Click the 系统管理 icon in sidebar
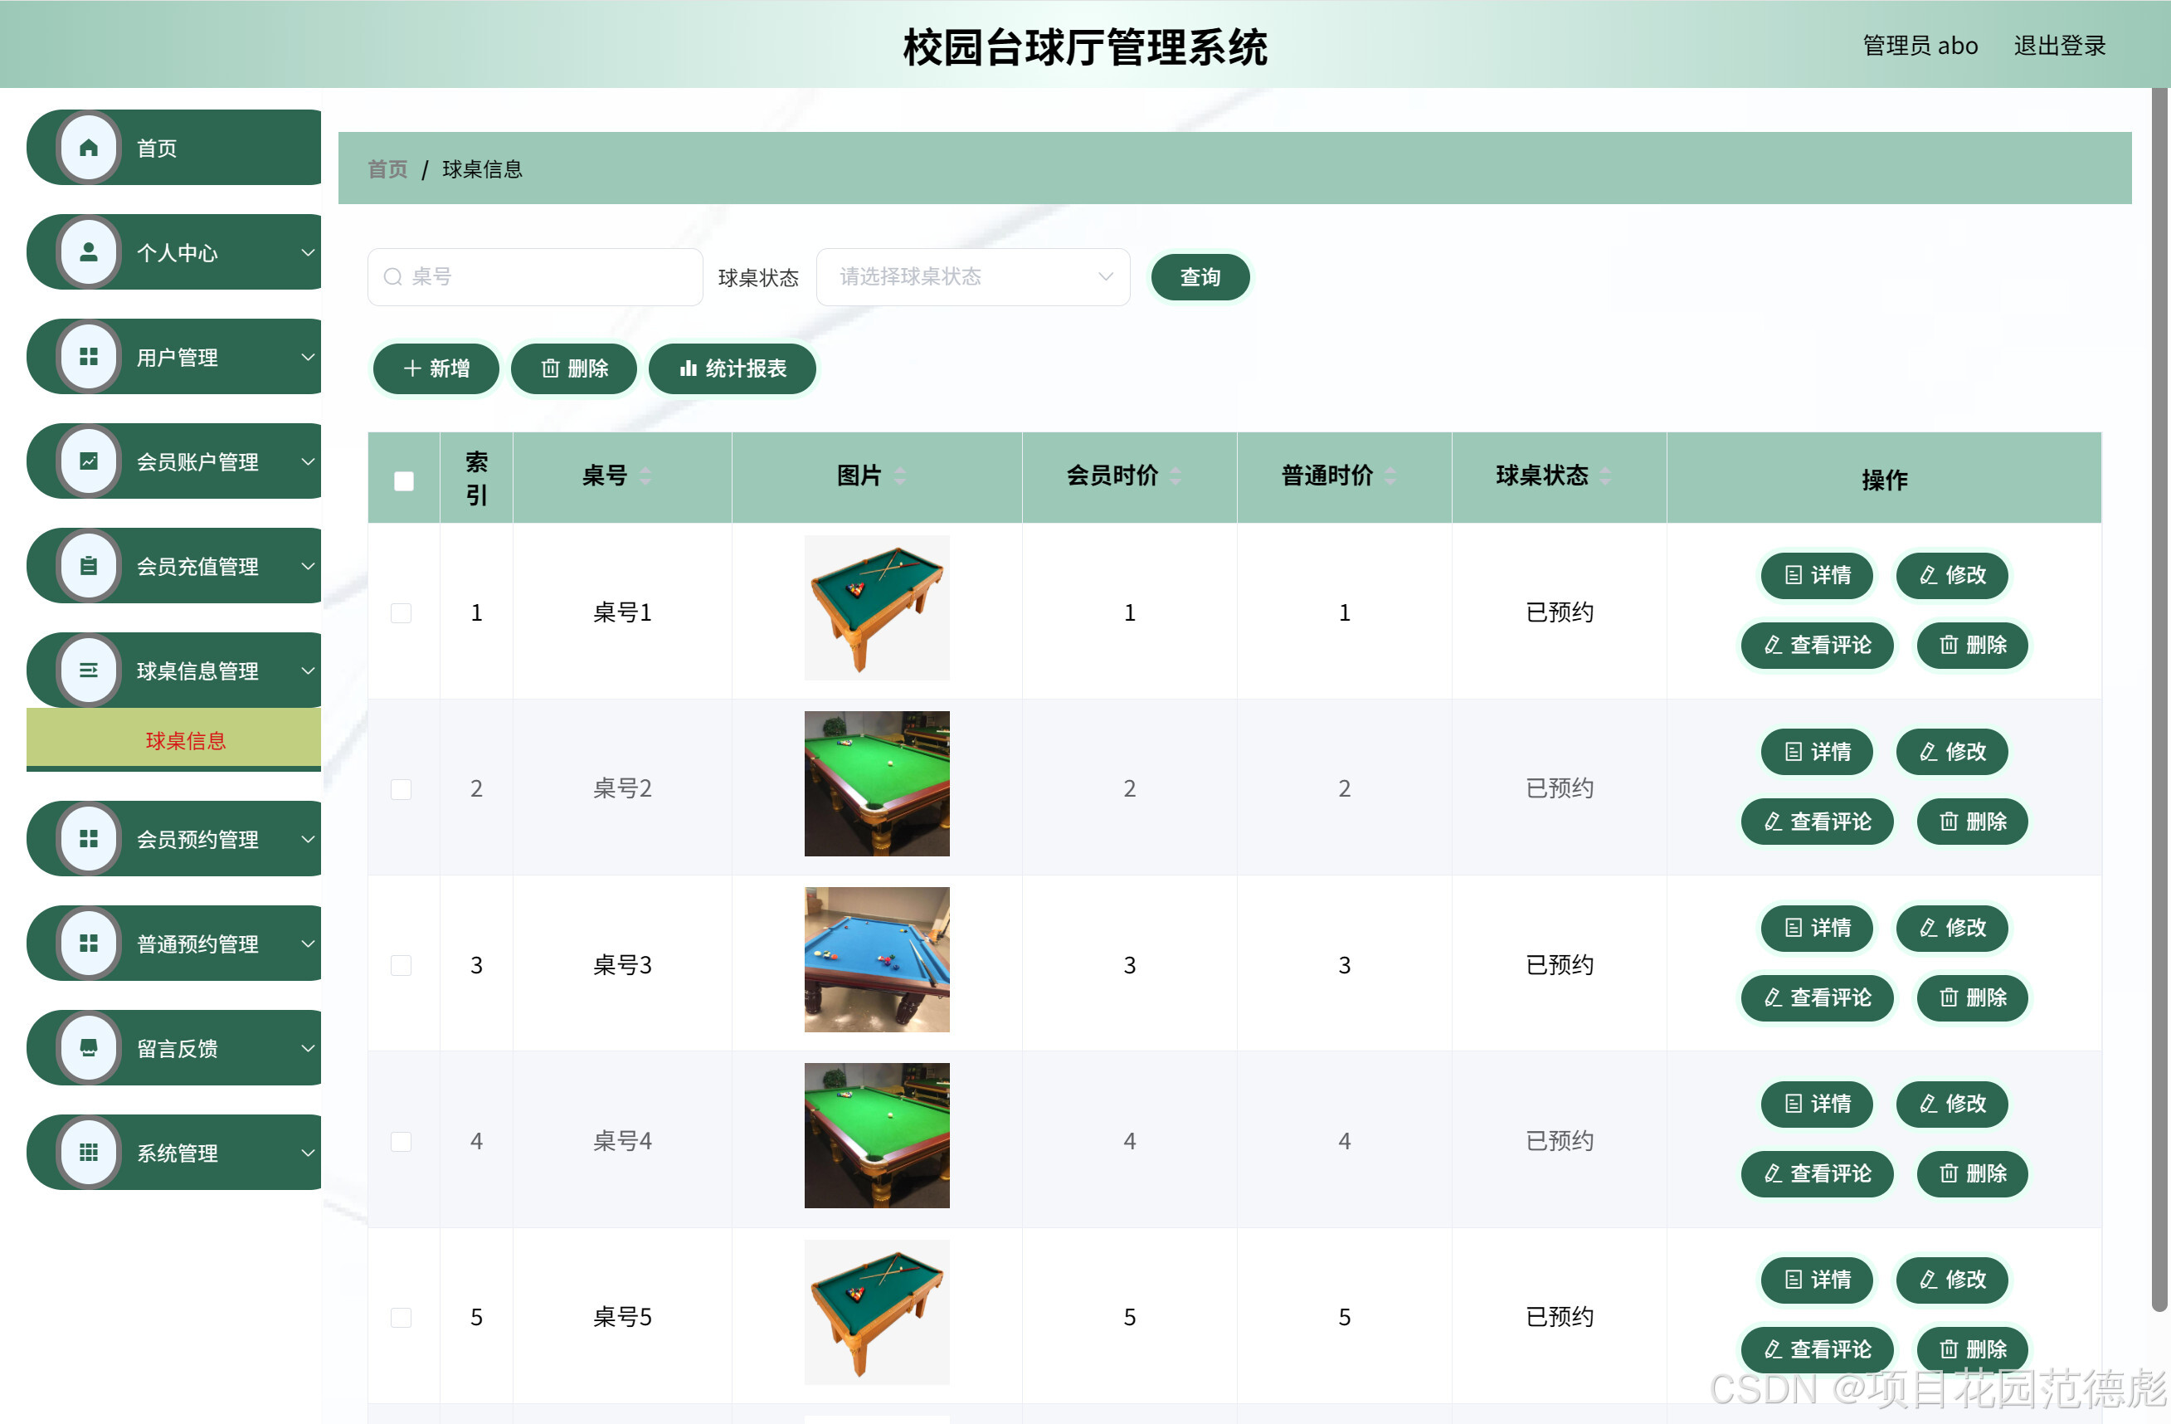 point(89,1151)
